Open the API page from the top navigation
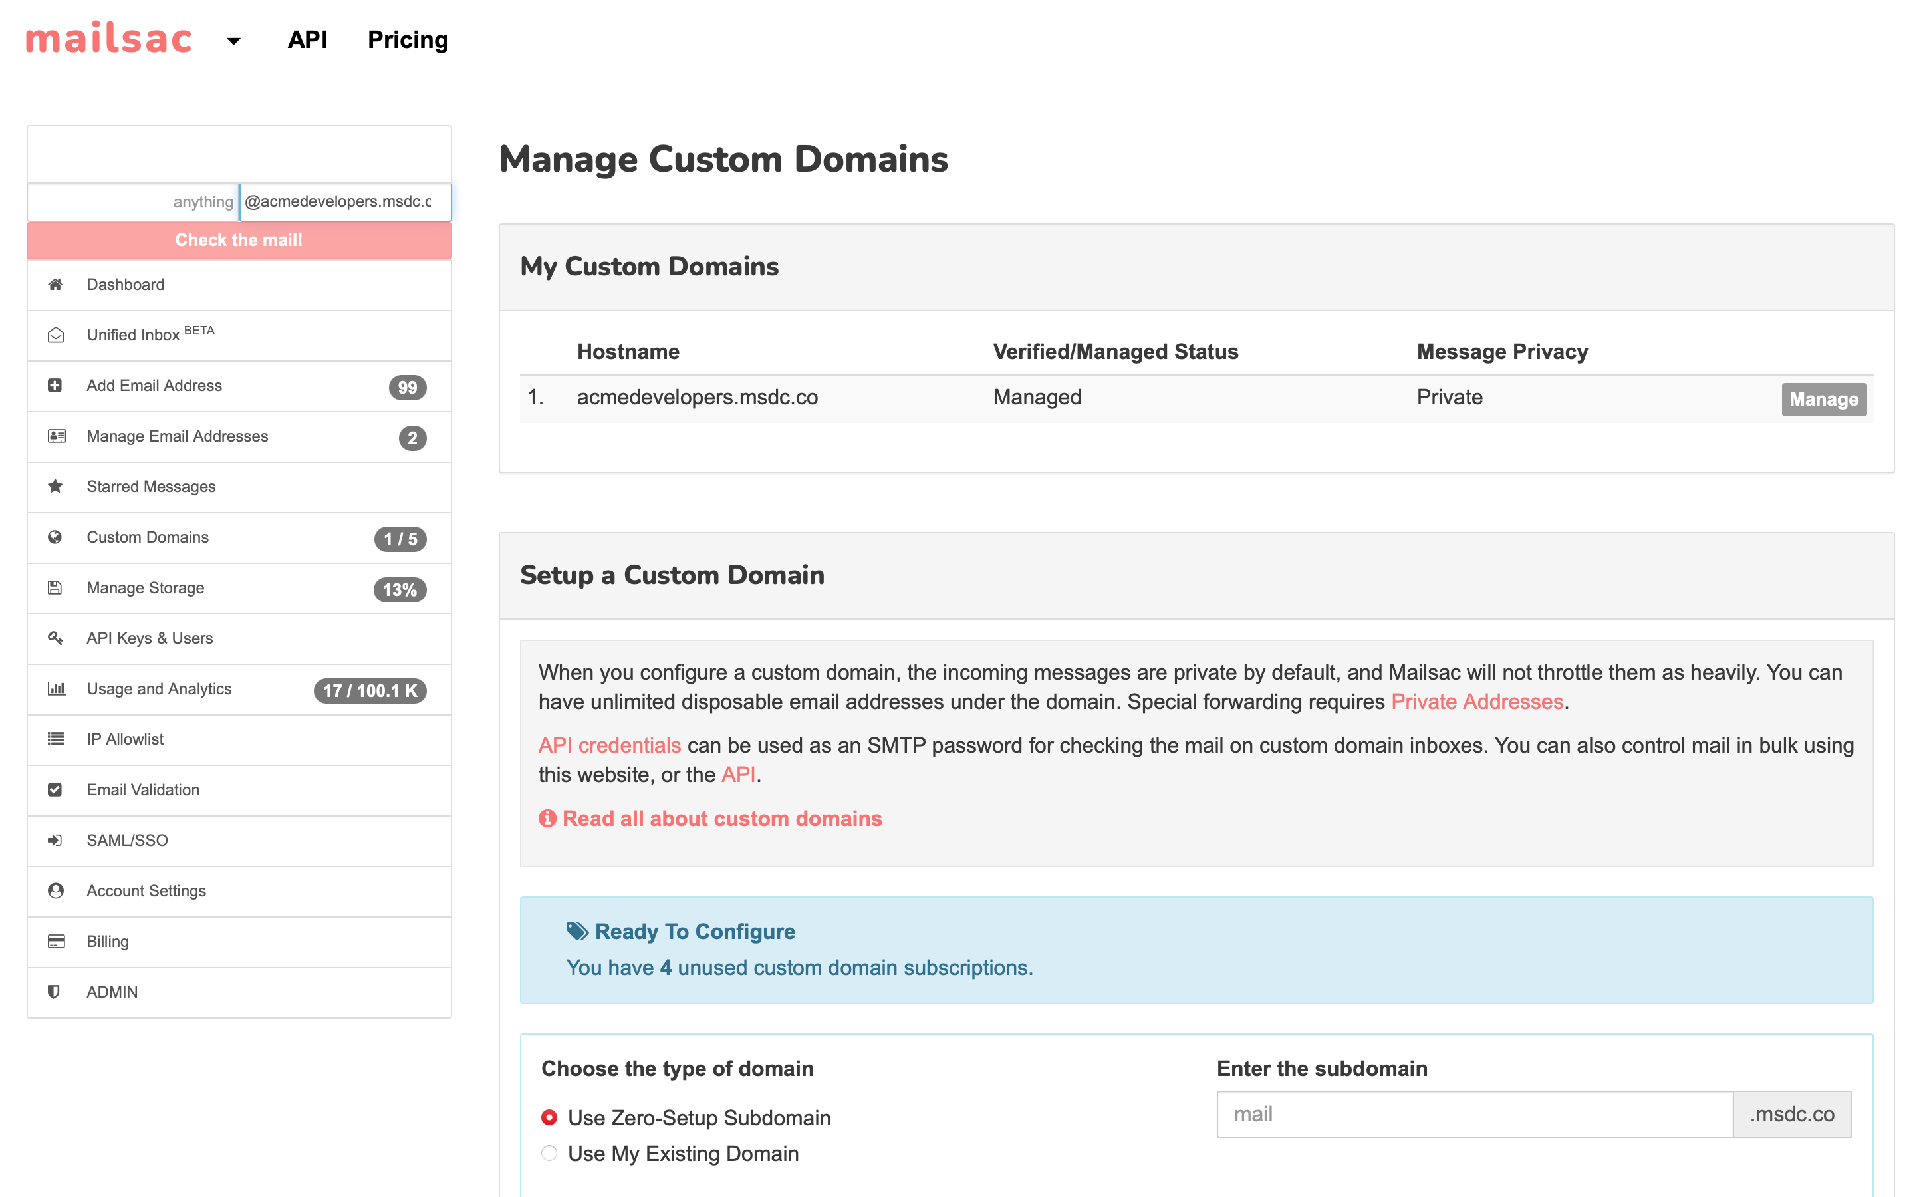Image resolution: width=1915 pixels, height=1197 pixels. tap(308, 40)
